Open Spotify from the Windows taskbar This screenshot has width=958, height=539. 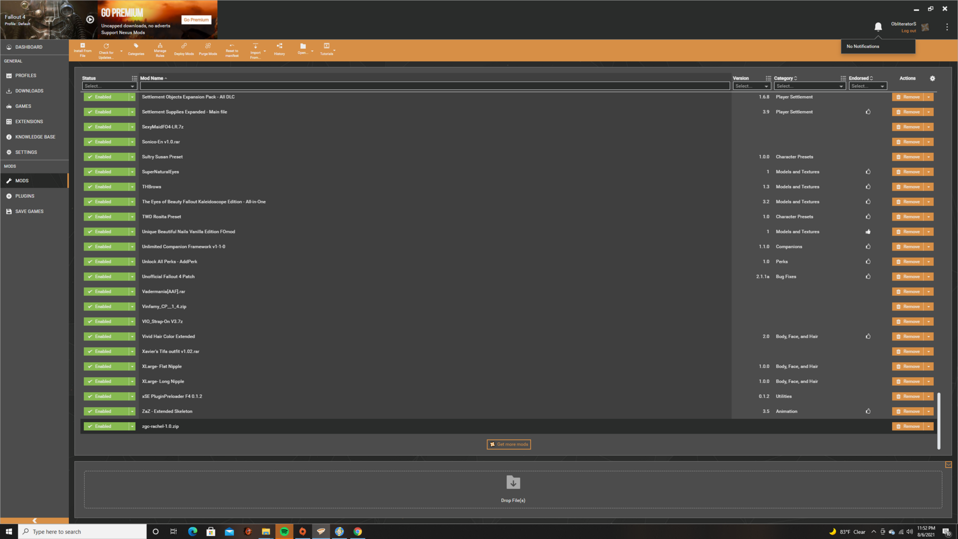tap(284, 532)
